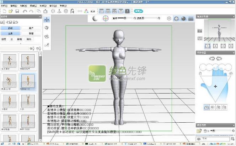Toggle the solid sphere shading mode
236x146 pixels.
pos(183,19)
